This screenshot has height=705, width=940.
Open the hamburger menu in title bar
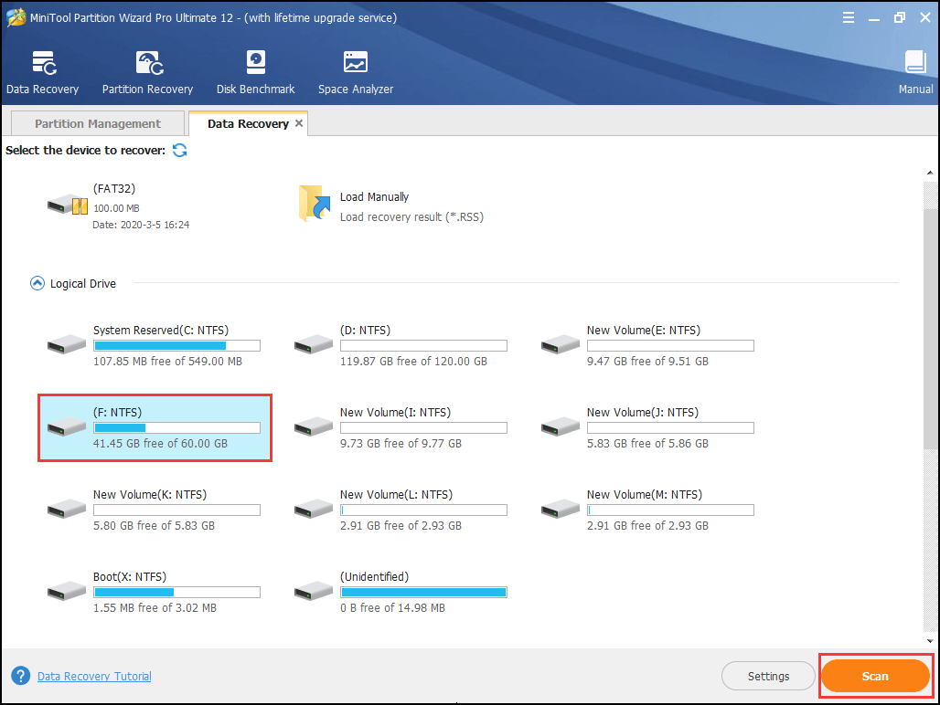point(849,17)
